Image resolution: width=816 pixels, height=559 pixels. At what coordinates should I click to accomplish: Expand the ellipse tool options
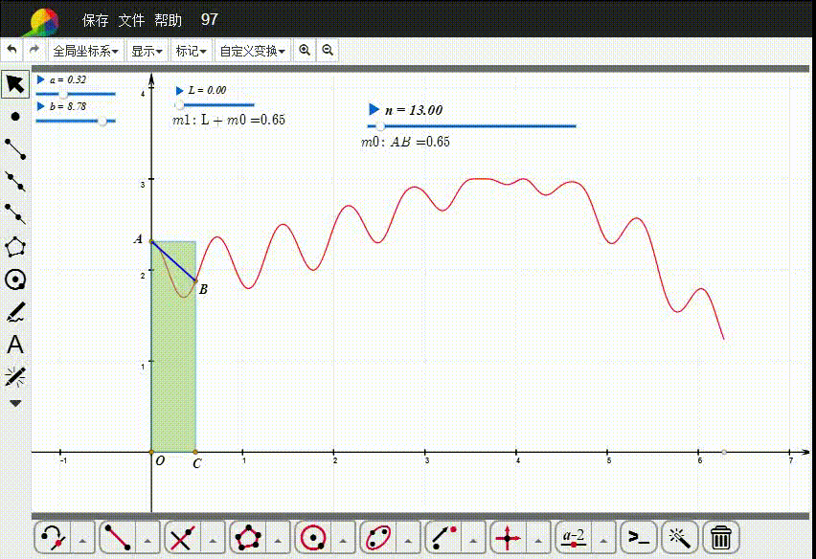coord(408,541)
